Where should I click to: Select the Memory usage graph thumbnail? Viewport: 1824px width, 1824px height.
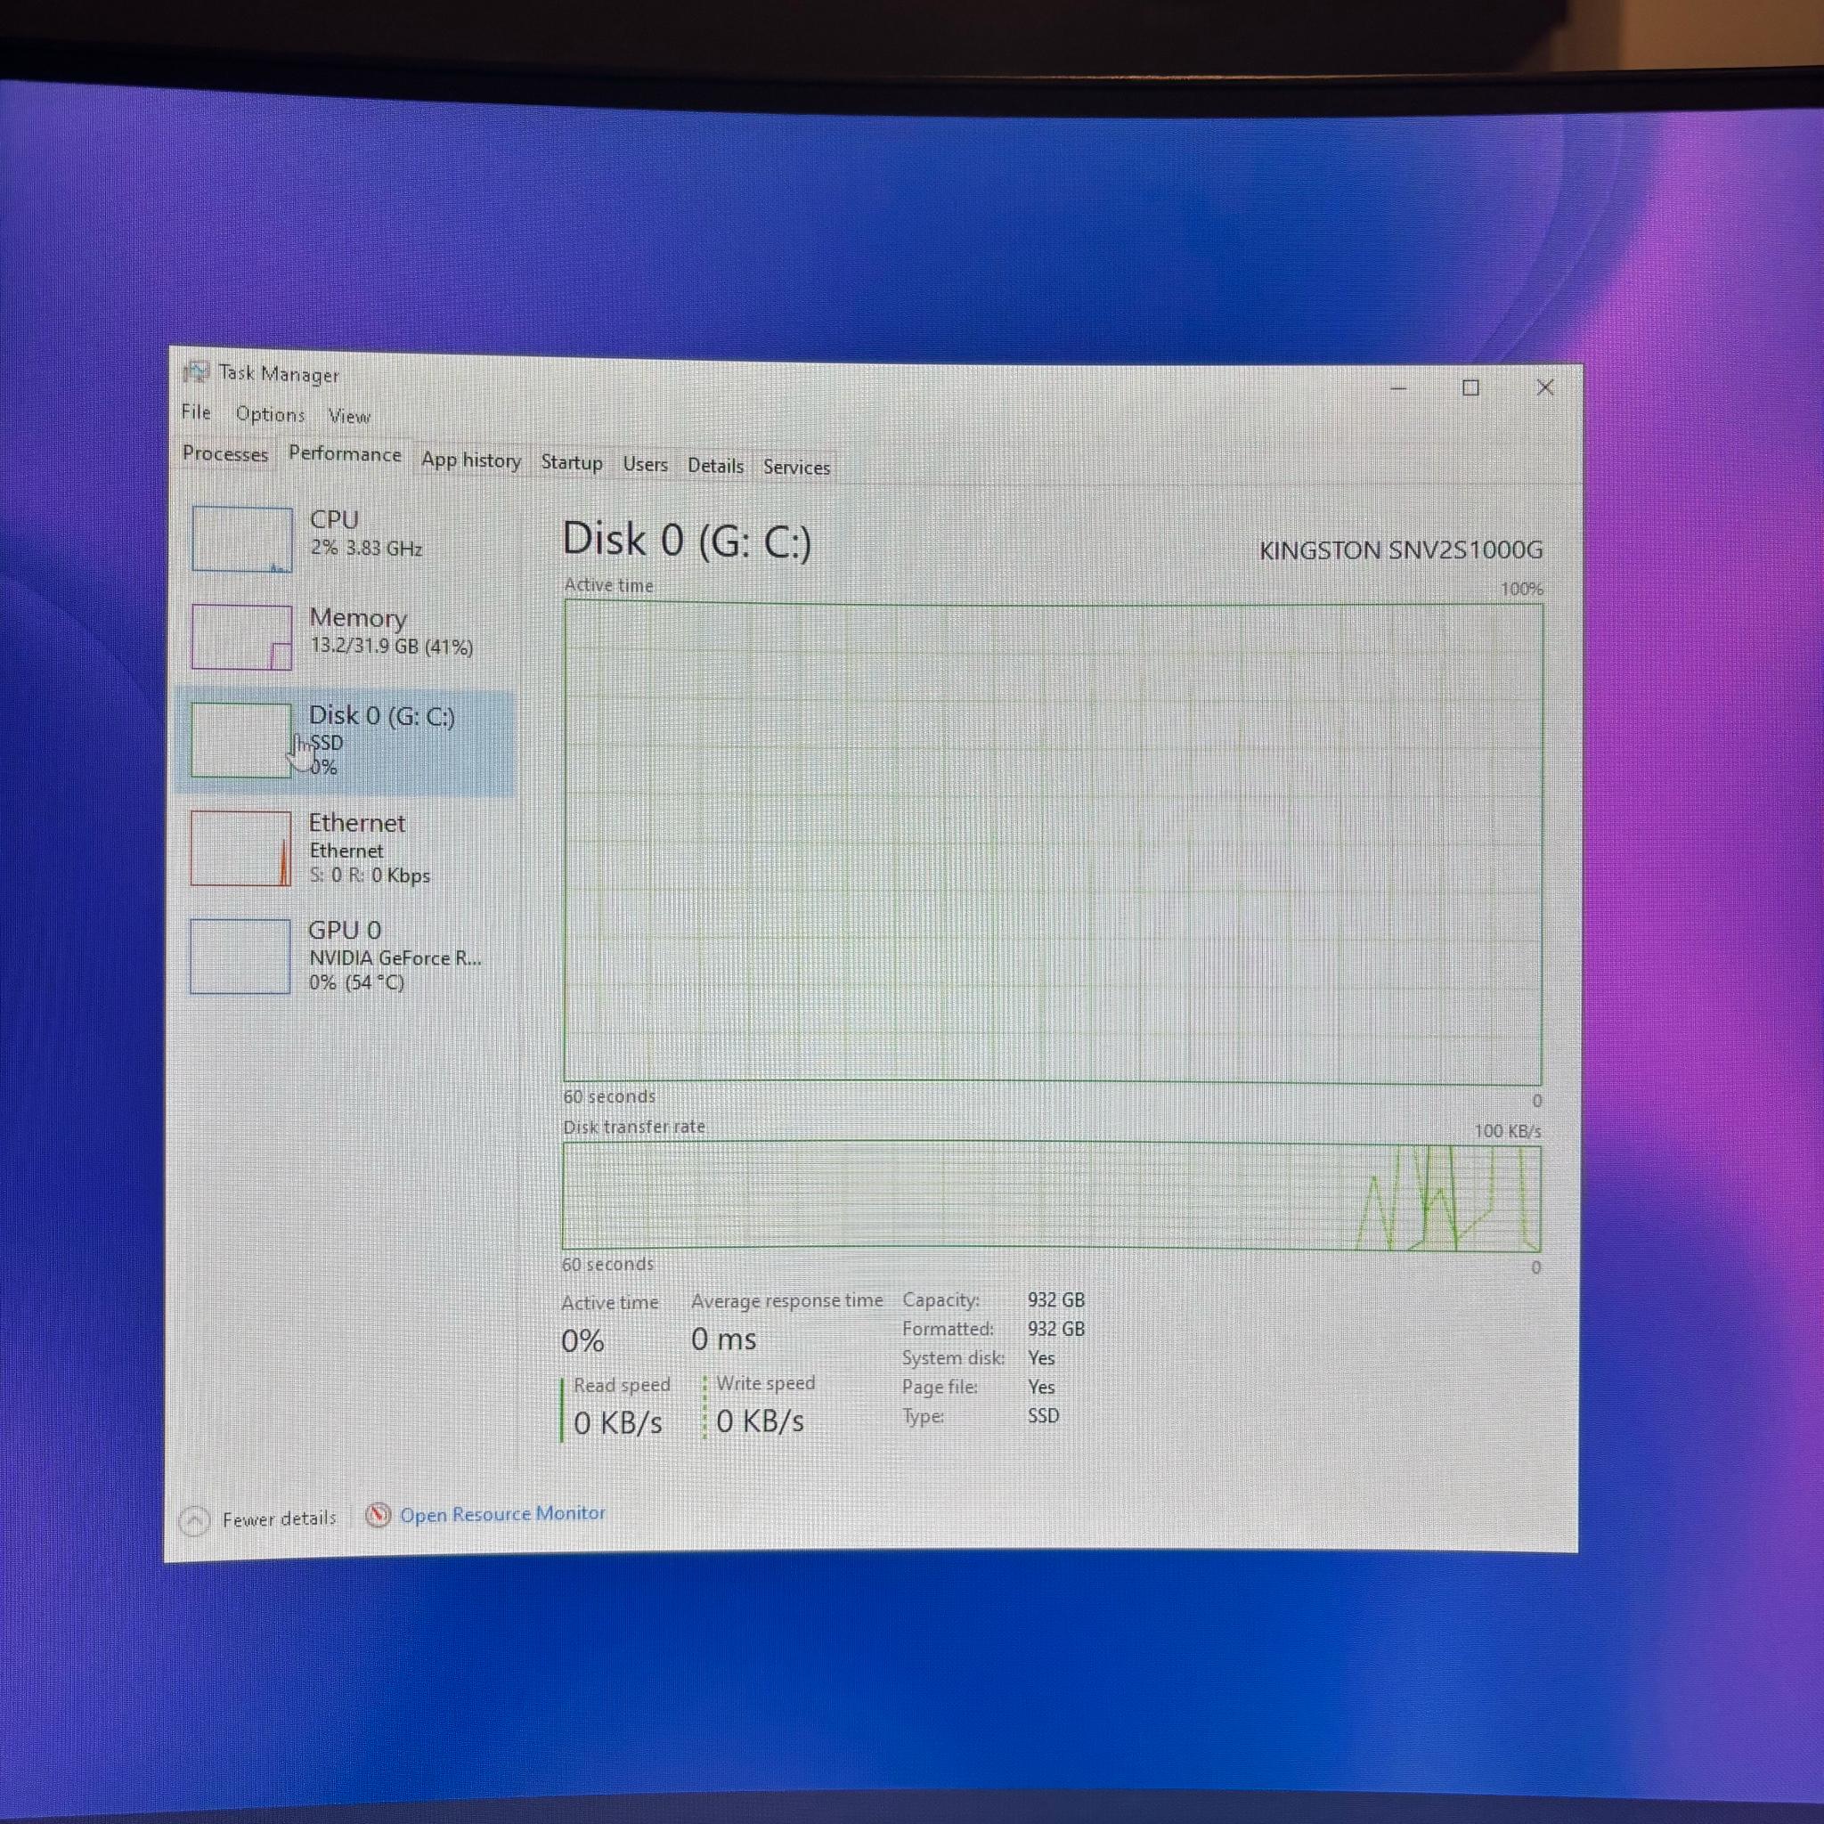[241, 638]
